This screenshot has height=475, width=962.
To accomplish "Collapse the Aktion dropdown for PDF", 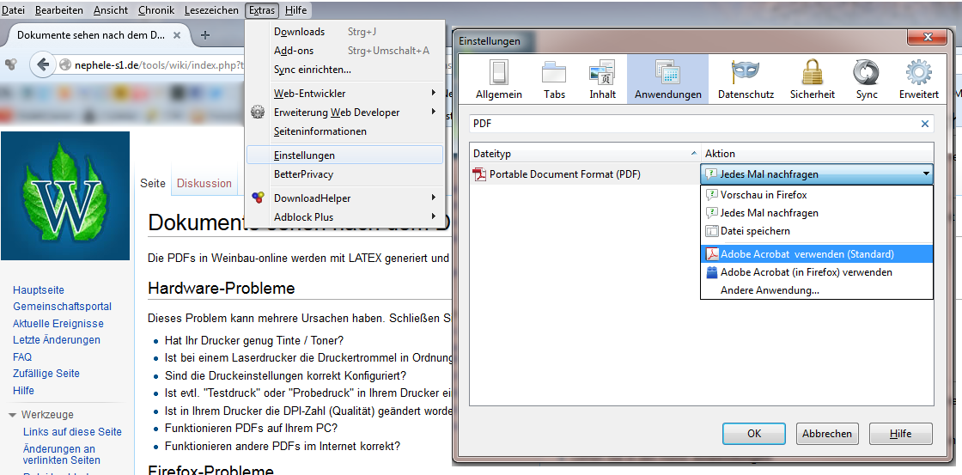I will [926, 174].
